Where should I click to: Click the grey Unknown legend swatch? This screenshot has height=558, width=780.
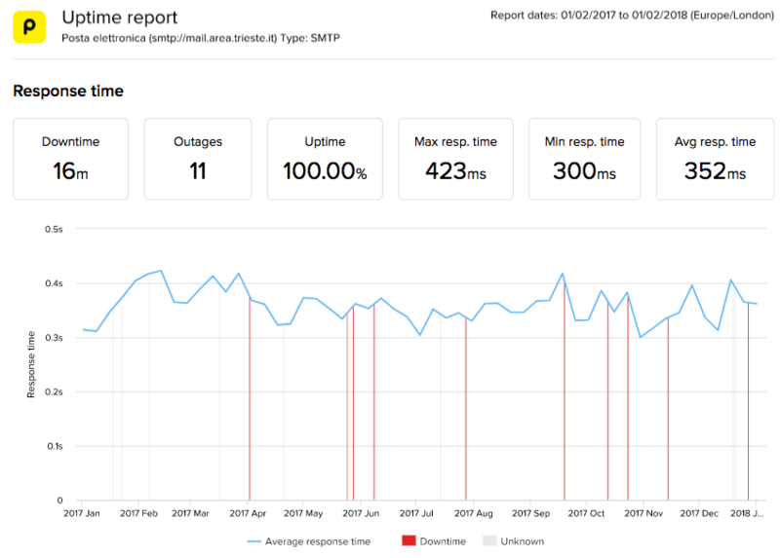tap(490, 541)
